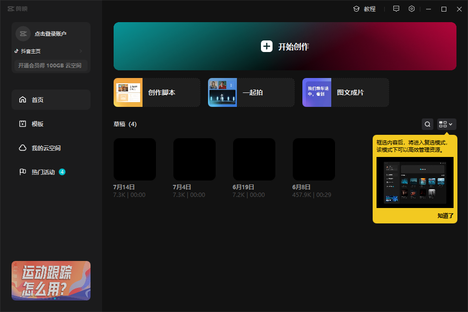468x312 pixels.
Task: Click the 457.9K | 00:29 draft info
Action: [x=312, y=195]
